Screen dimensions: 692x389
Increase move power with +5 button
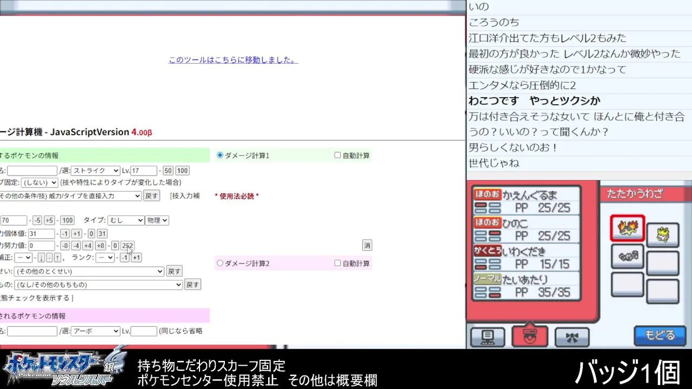click(x=49, y=220)
